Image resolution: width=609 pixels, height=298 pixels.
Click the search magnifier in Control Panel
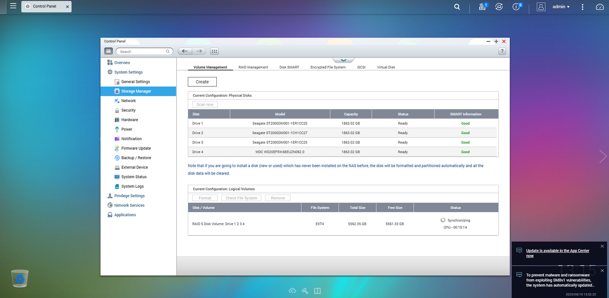point(168,52)
